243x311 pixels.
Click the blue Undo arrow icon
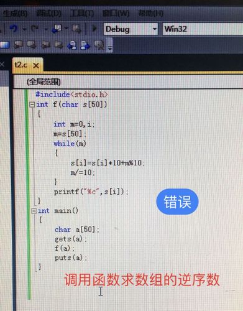point(14,28)
